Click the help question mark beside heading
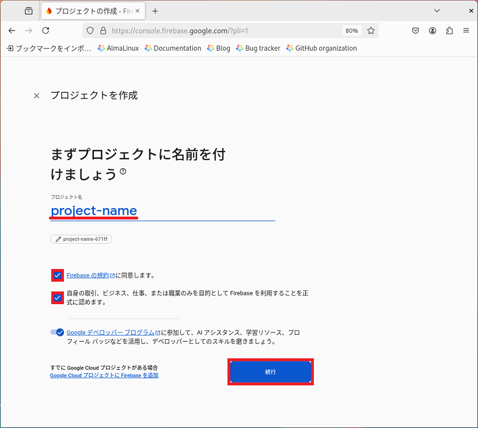478x428 pixels. click(123, 171)
